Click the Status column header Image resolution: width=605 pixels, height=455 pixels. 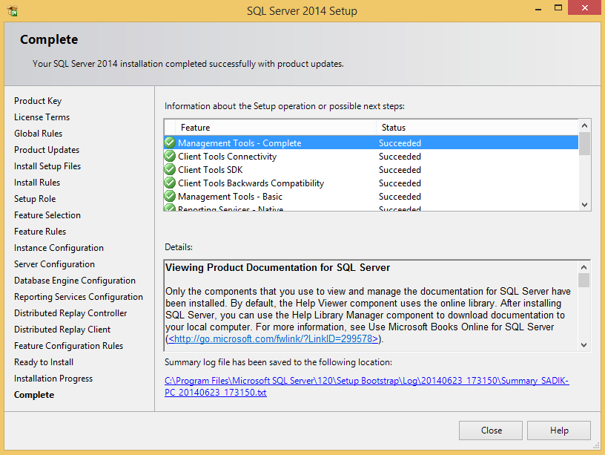click(477, 128)
